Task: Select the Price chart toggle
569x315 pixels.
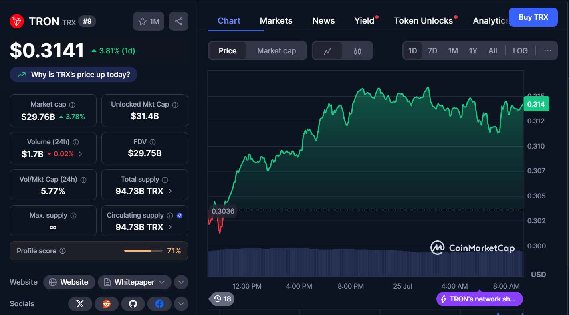Action: coord(228,51)
